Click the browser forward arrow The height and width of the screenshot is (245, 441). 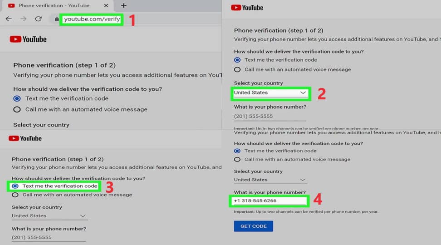pos(23,19)
